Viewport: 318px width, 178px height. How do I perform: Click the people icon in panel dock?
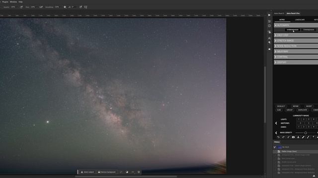(x=269, y=32)
